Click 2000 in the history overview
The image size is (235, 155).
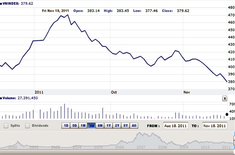click(12, 147)
